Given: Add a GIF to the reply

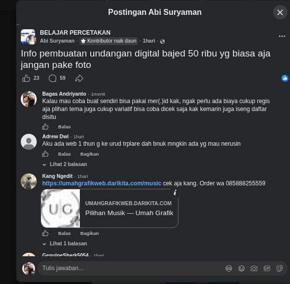Looking at the screenshot, I should pos(267,268).
